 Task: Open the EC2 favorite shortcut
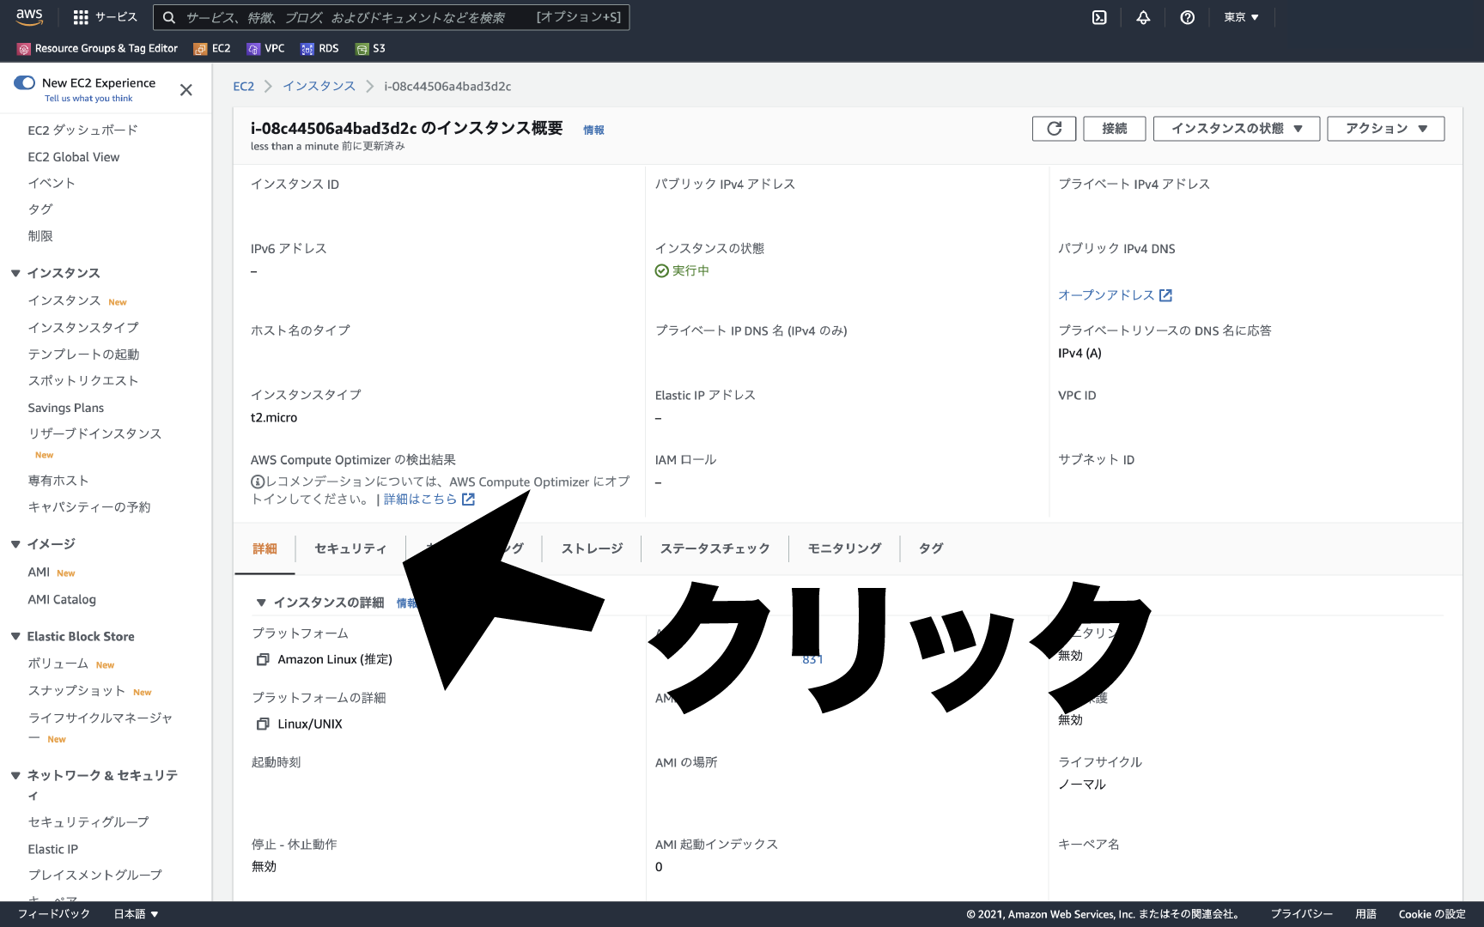click(212, 49)
